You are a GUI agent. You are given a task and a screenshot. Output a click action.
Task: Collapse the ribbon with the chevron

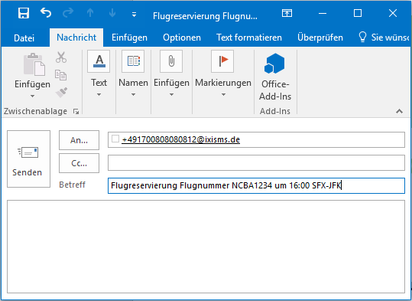(x=399, y=111)
